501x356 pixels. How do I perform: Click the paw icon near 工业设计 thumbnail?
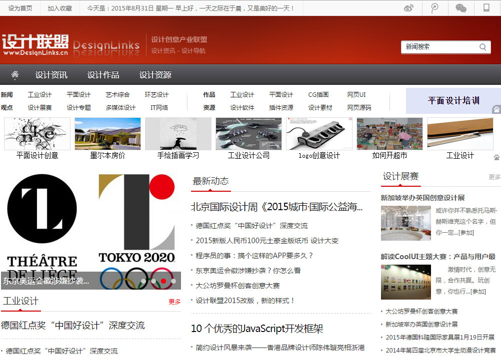pyautogui.click(x=496, y=157)
